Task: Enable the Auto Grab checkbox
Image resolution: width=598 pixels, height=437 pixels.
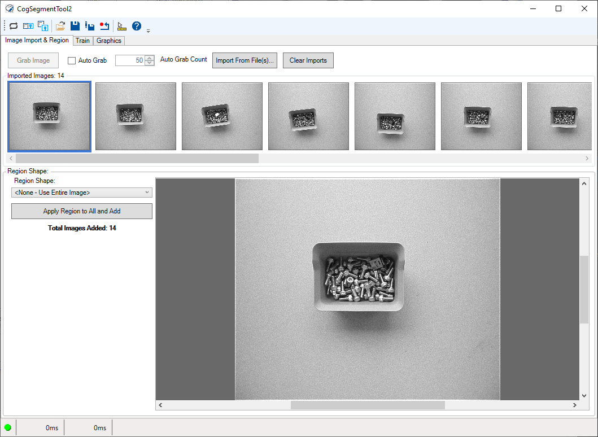Action: point(72,60)
